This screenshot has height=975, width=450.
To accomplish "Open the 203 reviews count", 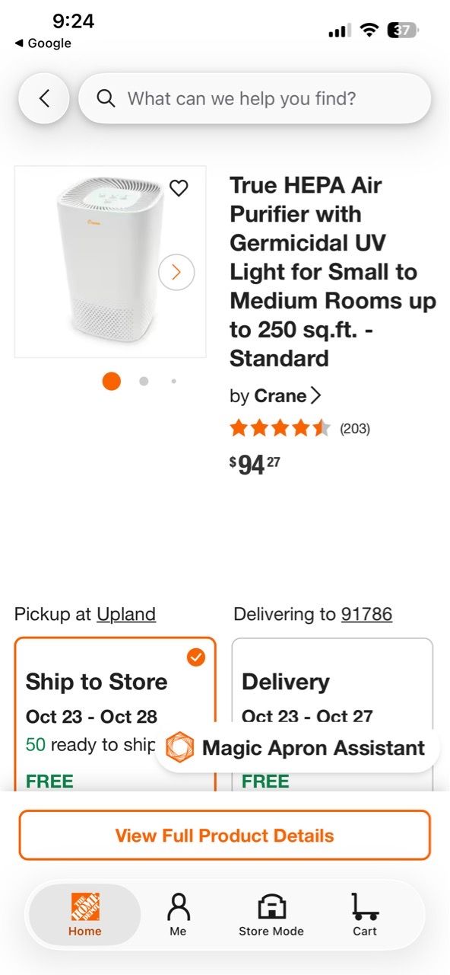I will point(355,428).
